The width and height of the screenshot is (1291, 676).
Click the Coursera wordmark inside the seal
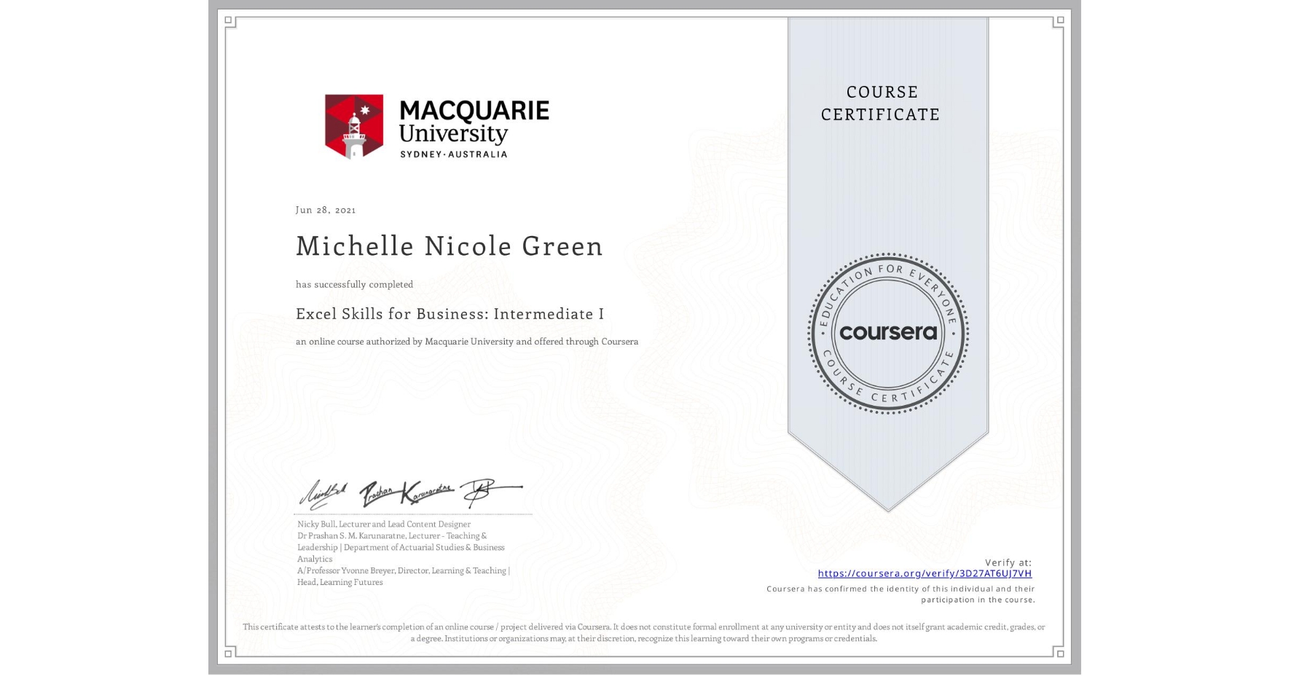(887, 332)
